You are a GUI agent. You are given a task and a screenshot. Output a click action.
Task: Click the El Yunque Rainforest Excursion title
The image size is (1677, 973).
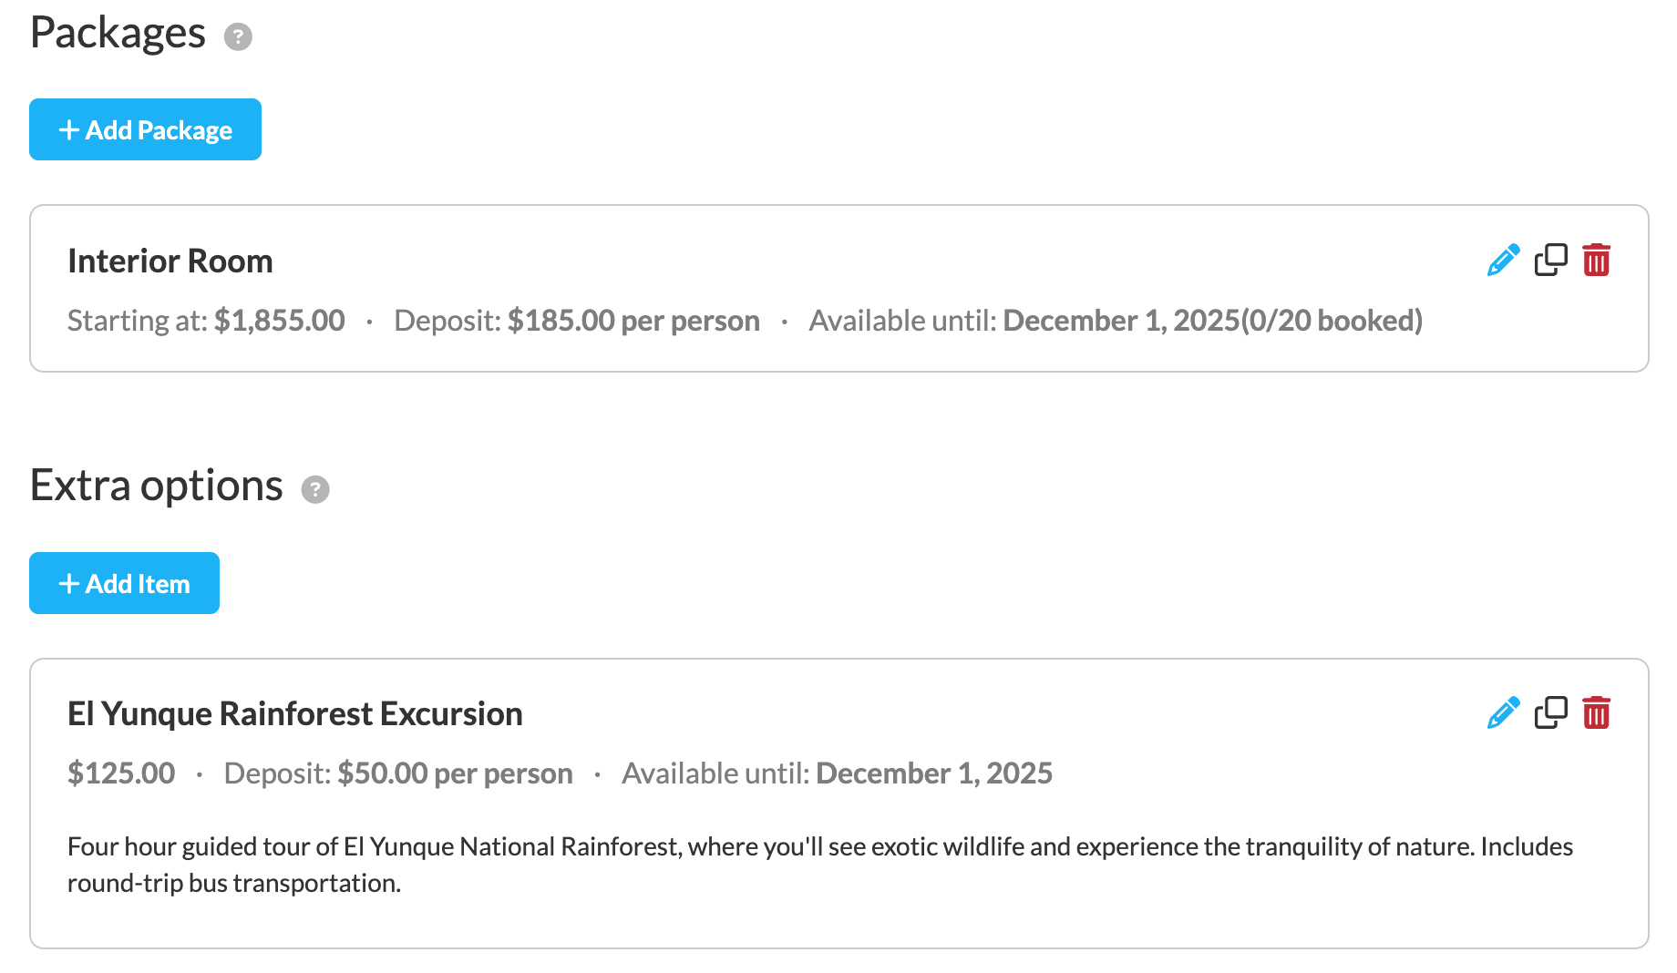pos(295,714)
